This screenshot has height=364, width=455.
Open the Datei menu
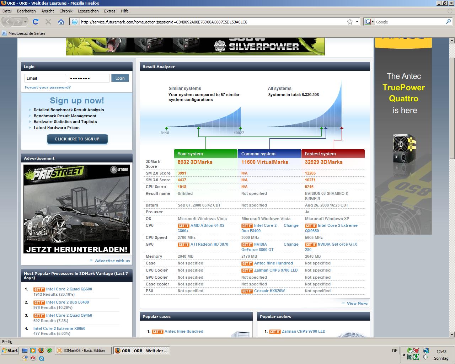(7, 11)
